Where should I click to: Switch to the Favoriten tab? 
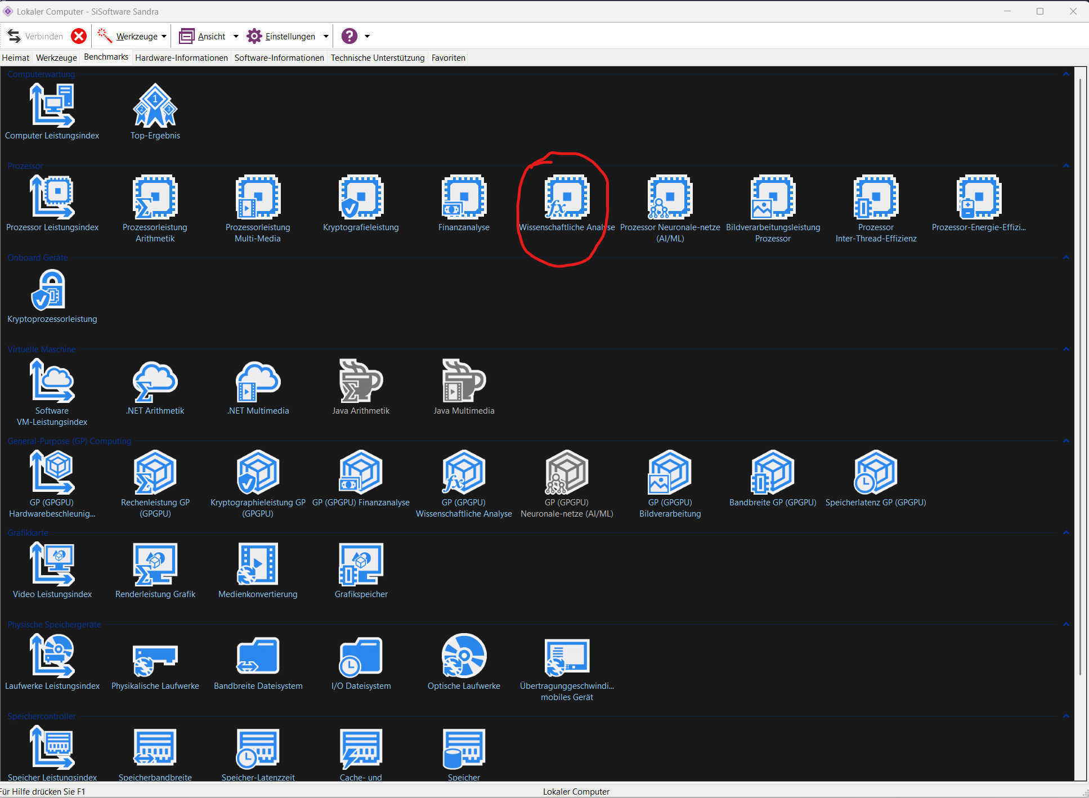click(x=448, y=57)
